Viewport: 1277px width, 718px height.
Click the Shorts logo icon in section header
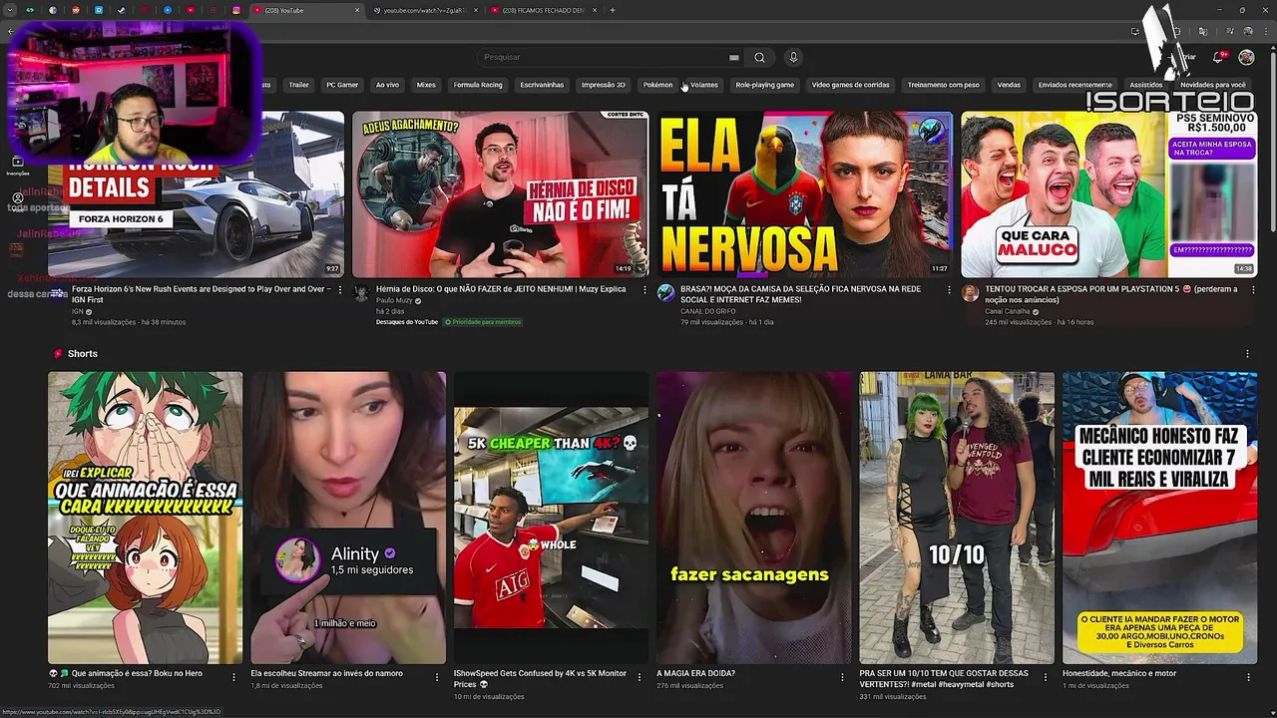(58, 354)
